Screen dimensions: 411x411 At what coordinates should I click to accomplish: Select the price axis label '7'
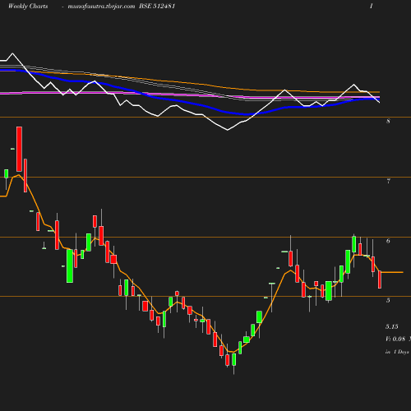[x=388, y=181]
